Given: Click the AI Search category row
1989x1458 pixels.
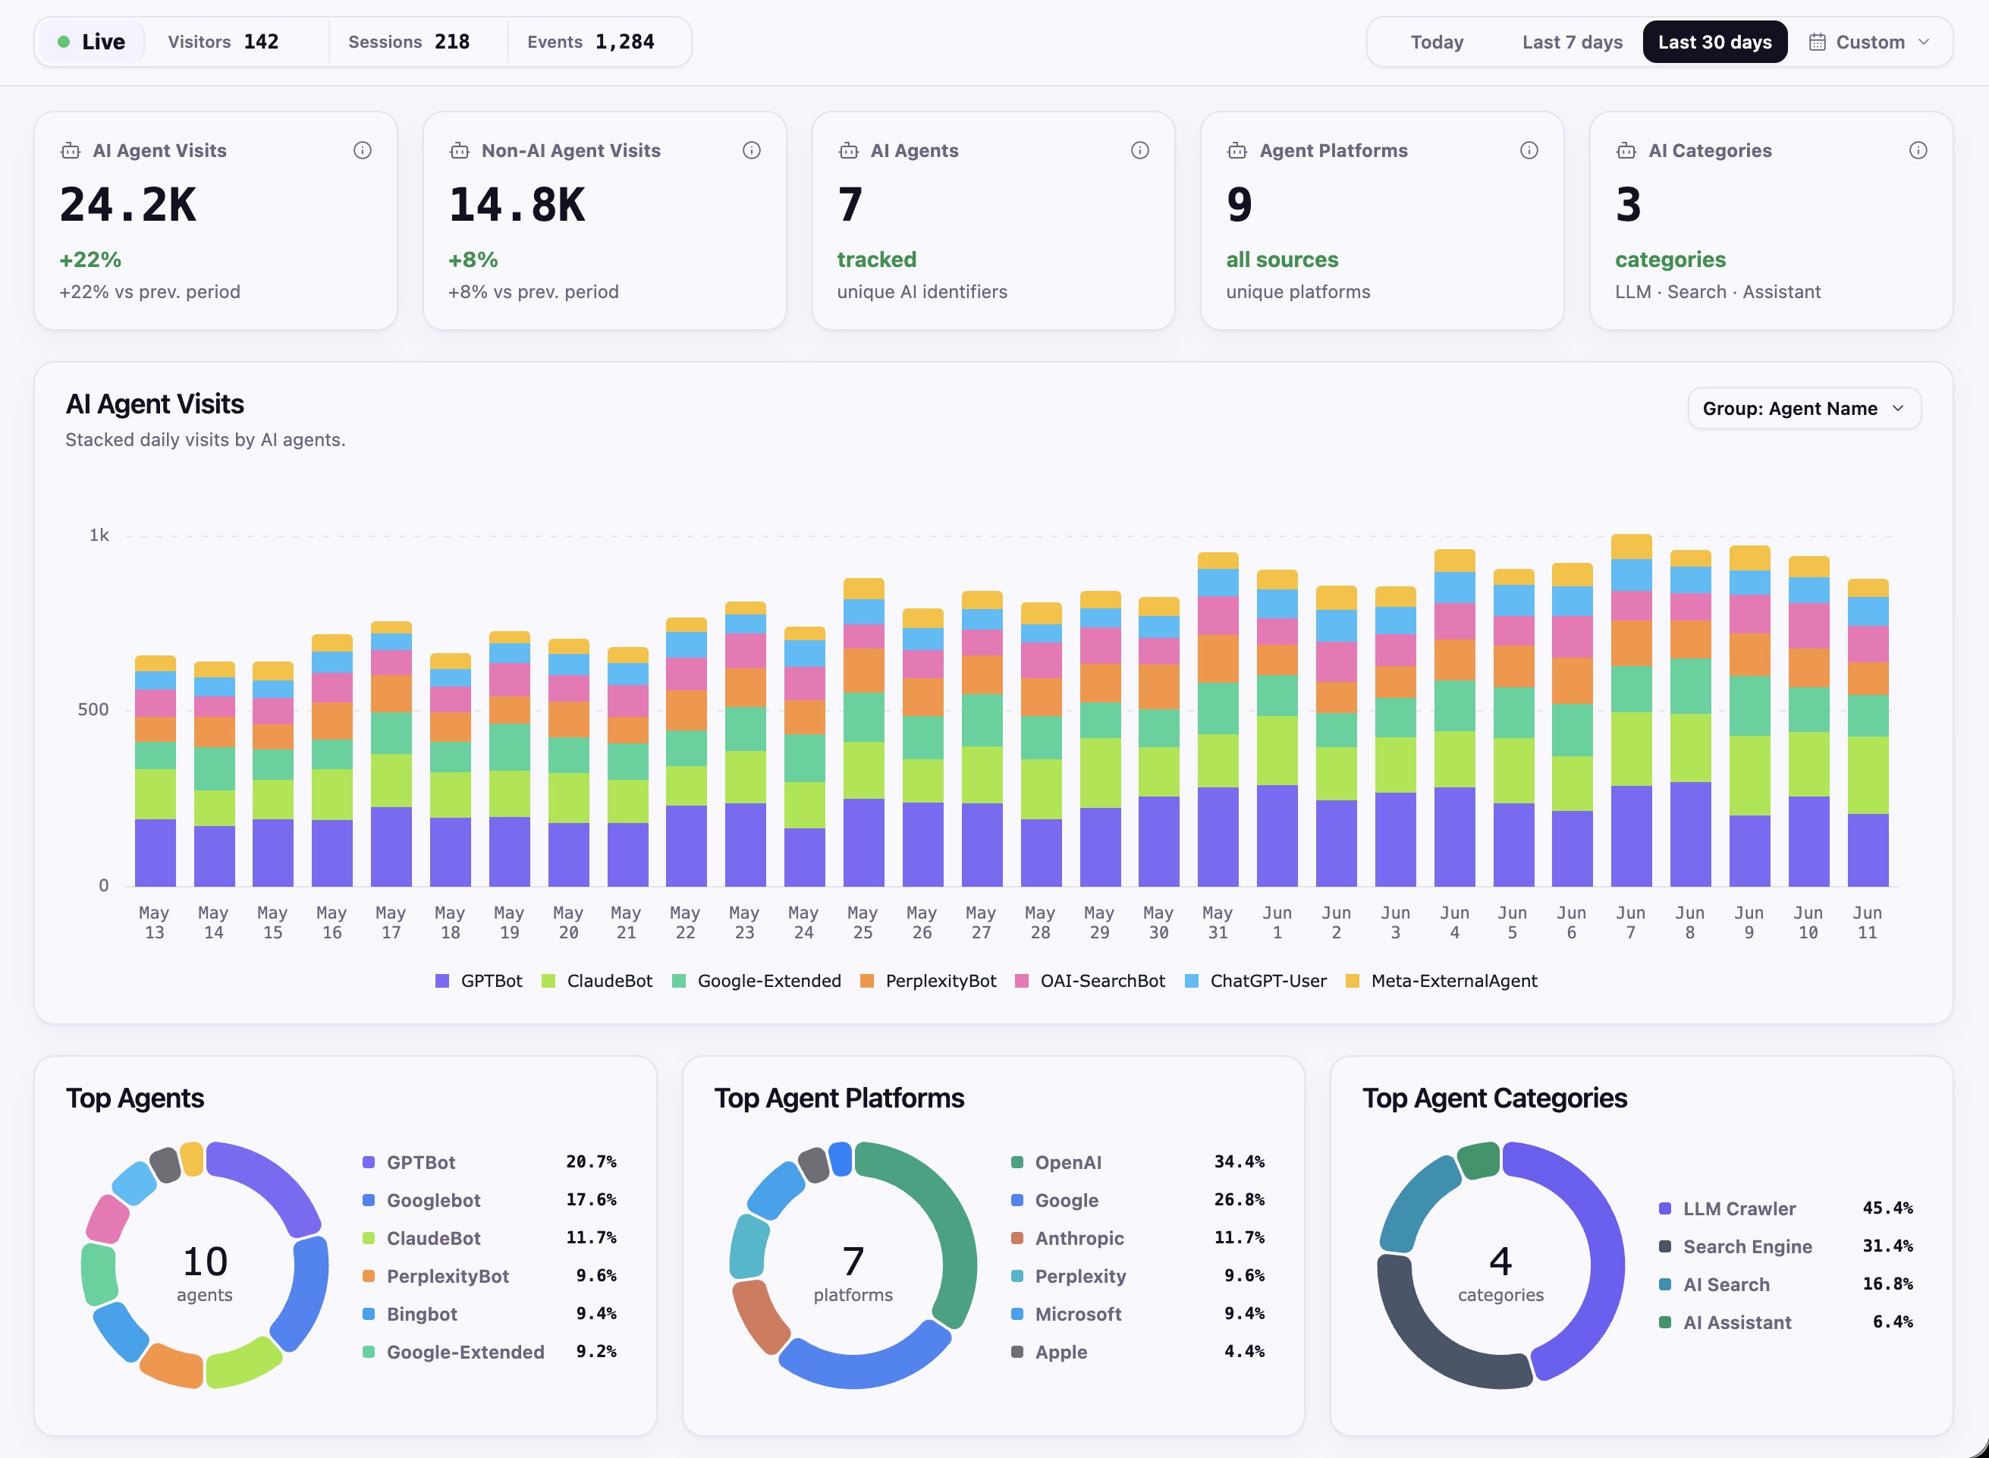Looking at the screenshot, I should (1786, 1284).
